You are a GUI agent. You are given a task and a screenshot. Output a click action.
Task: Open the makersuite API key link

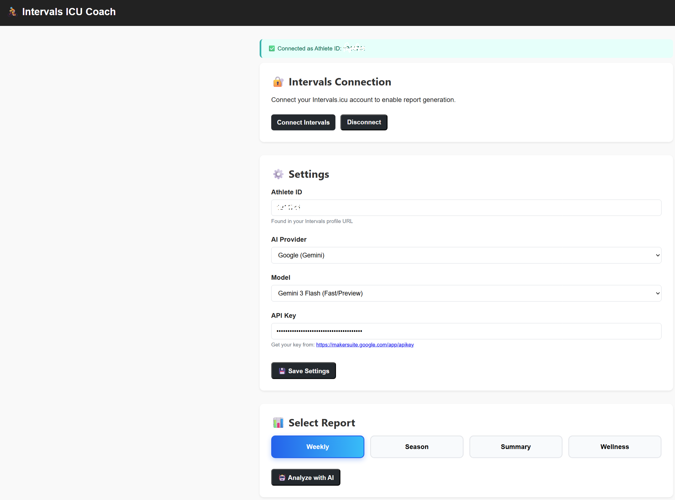pos(365,345)
